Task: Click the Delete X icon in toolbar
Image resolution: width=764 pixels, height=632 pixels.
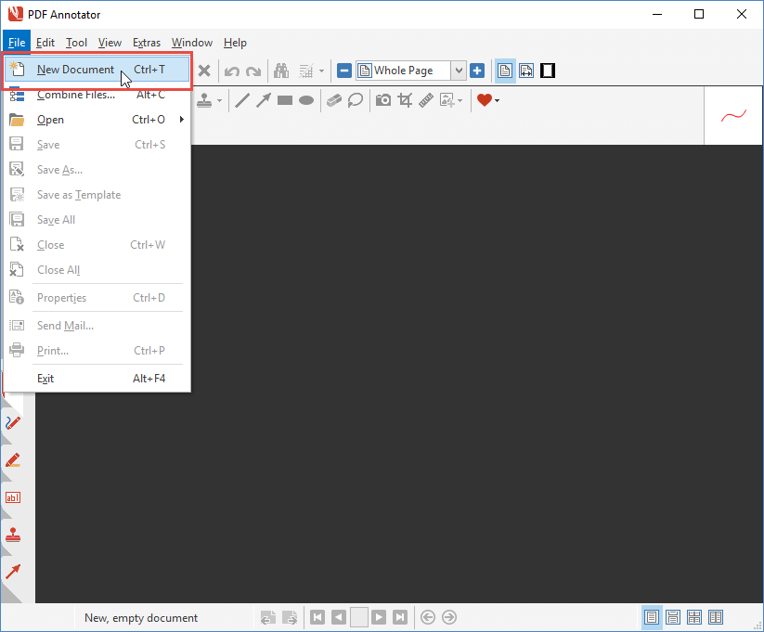Action: [x=204, y=71]
